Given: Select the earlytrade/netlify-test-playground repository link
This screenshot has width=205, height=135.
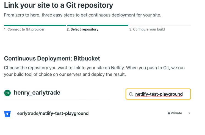Looking at the screenshot, I should pyautogui.click(x=53, y=113).
